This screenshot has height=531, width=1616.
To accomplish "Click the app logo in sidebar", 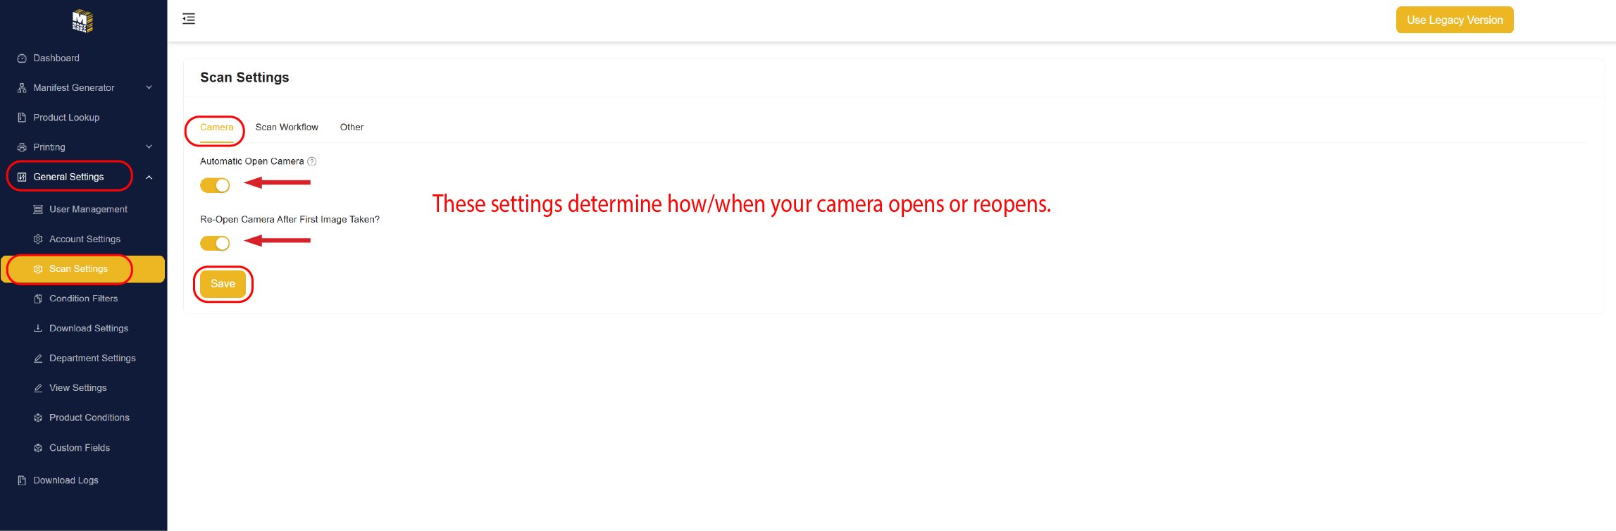I will pyautogui.click(x=82, y=21).
